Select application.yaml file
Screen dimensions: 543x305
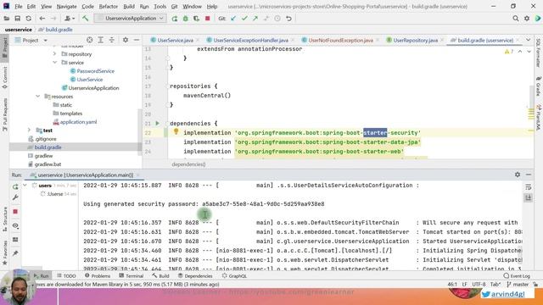[x=78, y=122]
